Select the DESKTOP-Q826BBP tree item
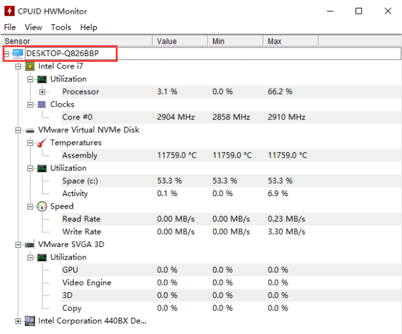The width and height of the screenshot is (402, 334). point(63,54)
